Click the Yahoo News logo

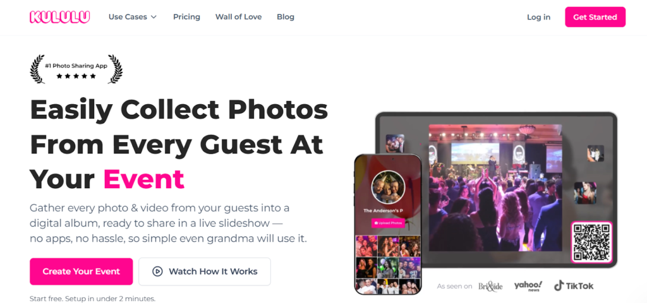pos(528,286)
